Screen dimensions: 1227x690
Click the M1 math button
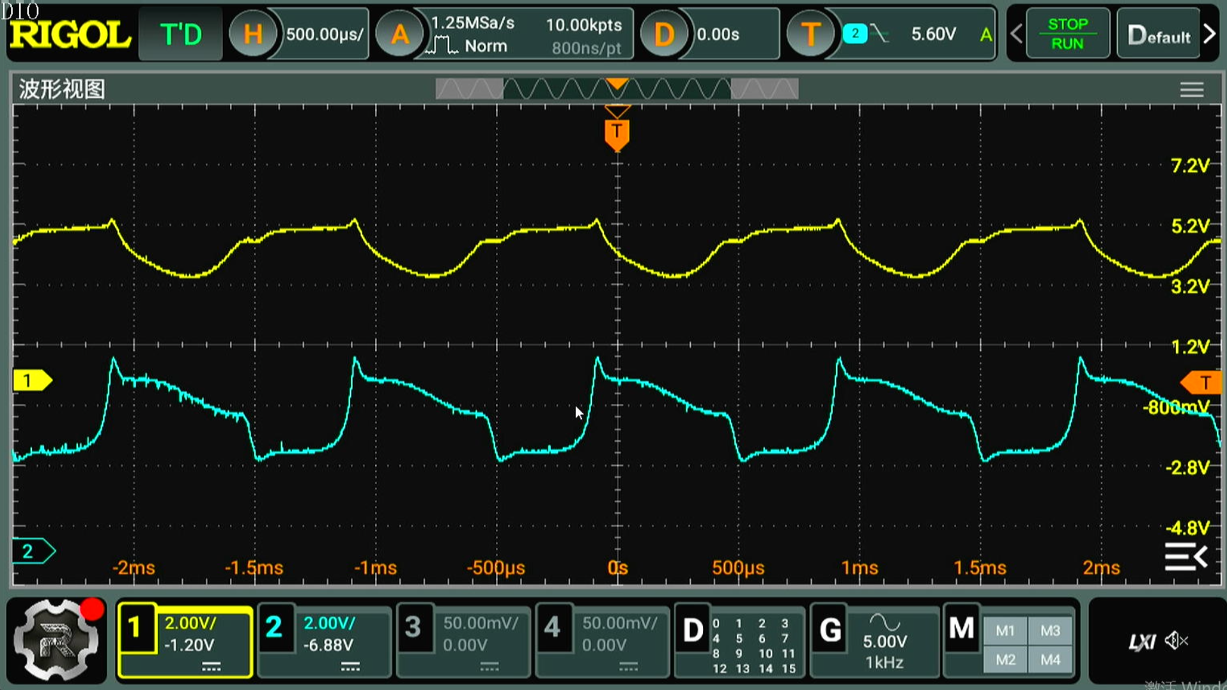(x=1005, y=631)
